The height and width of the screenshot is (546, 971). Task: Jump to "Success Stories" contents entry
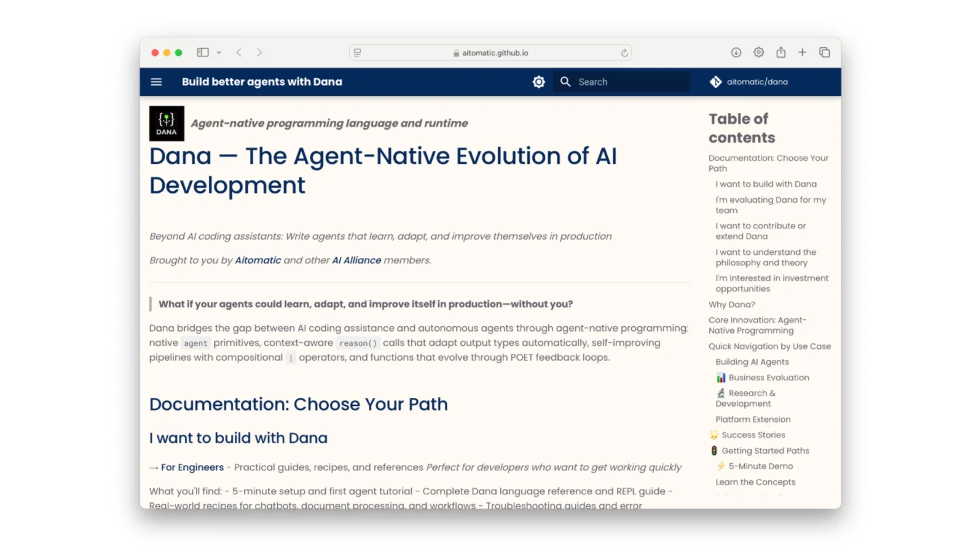click(747, 435)
